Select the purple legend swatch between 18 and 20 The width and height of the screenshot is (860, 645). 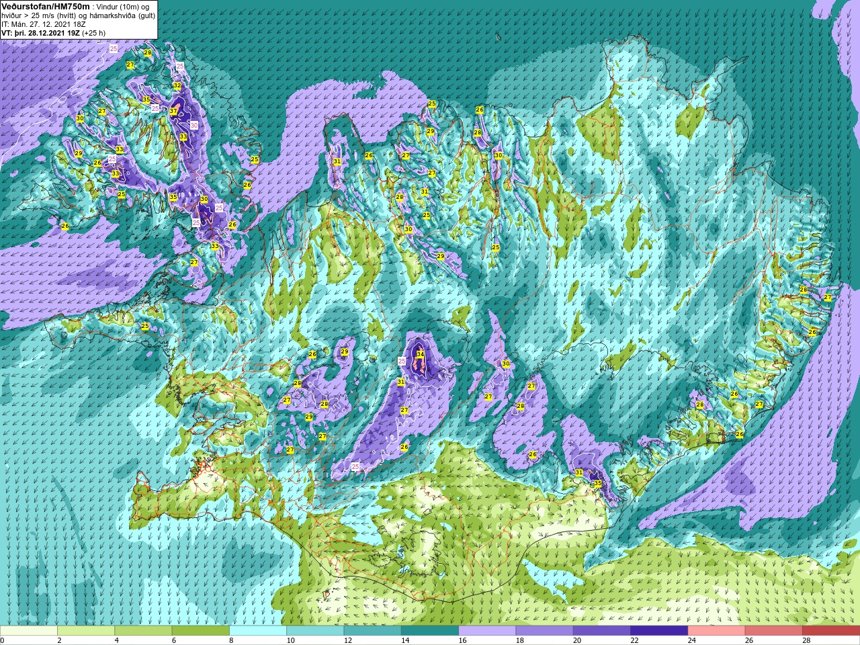544,631
